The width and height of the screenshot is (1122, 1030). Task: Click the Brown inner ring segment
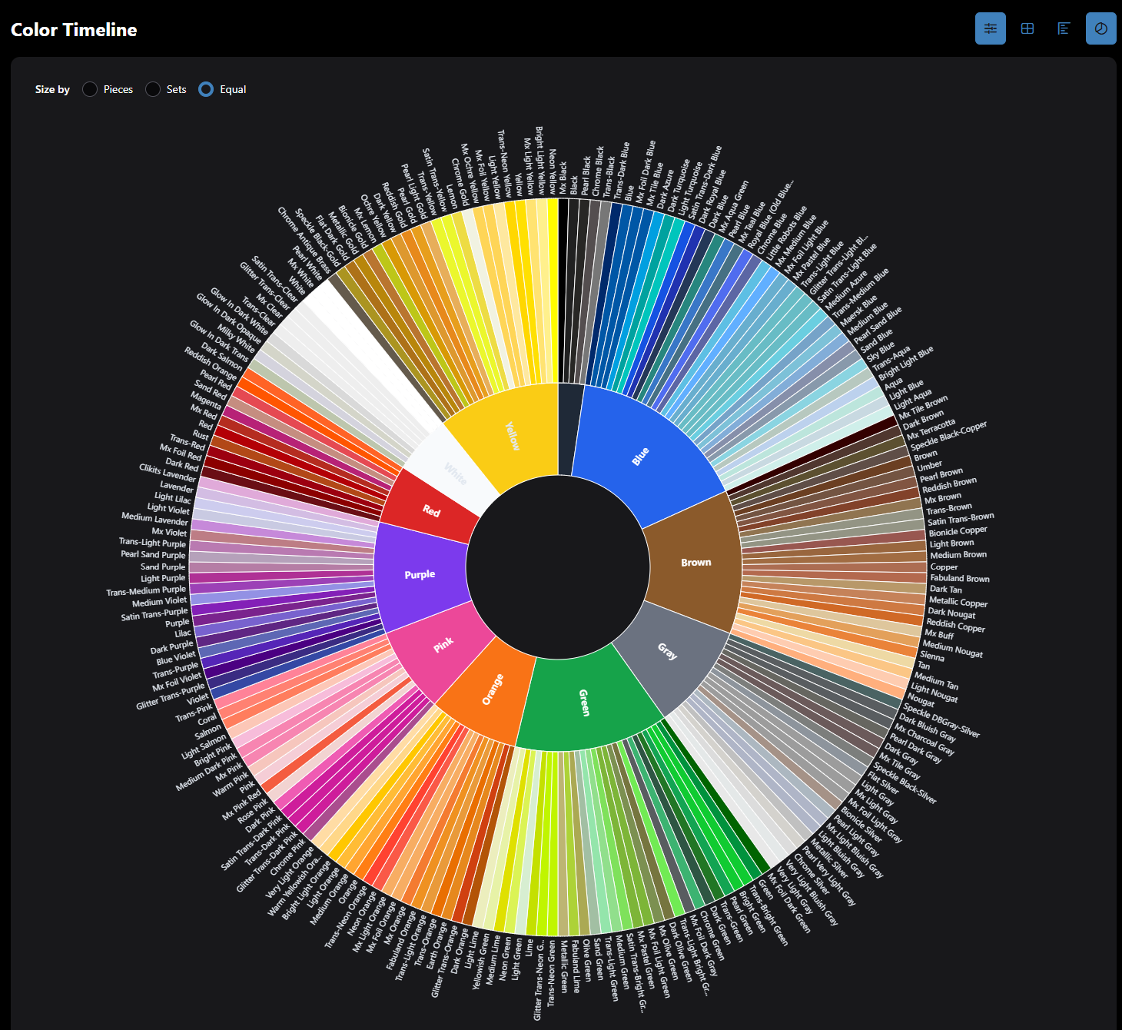pyautogui.click(x=695, y=562)
